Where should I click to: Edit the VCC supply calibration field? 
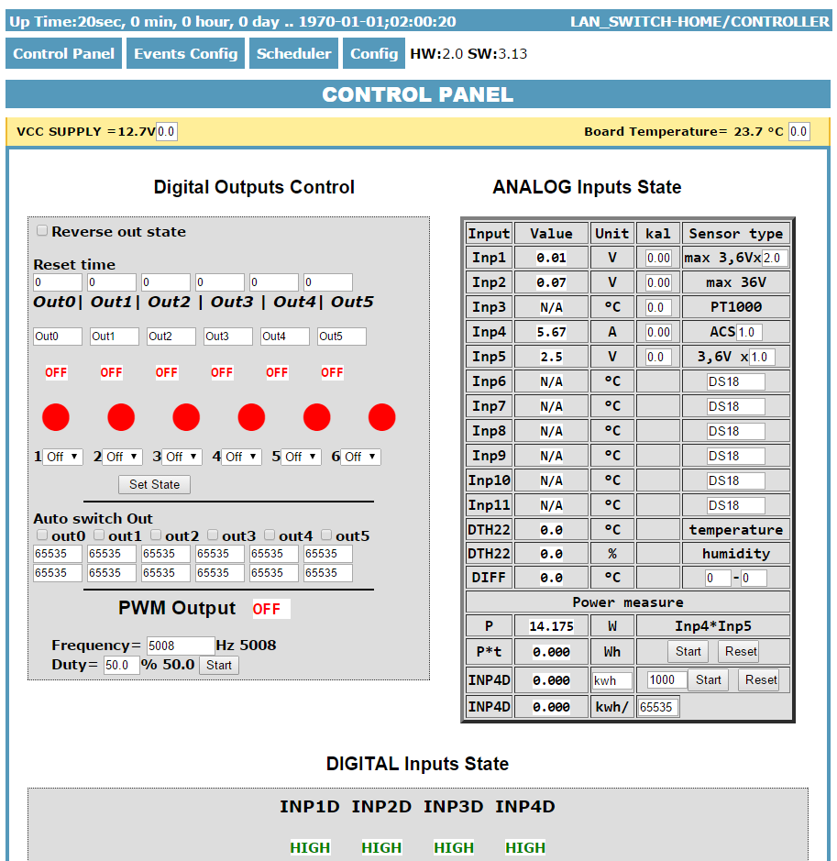tap(166, 132)
